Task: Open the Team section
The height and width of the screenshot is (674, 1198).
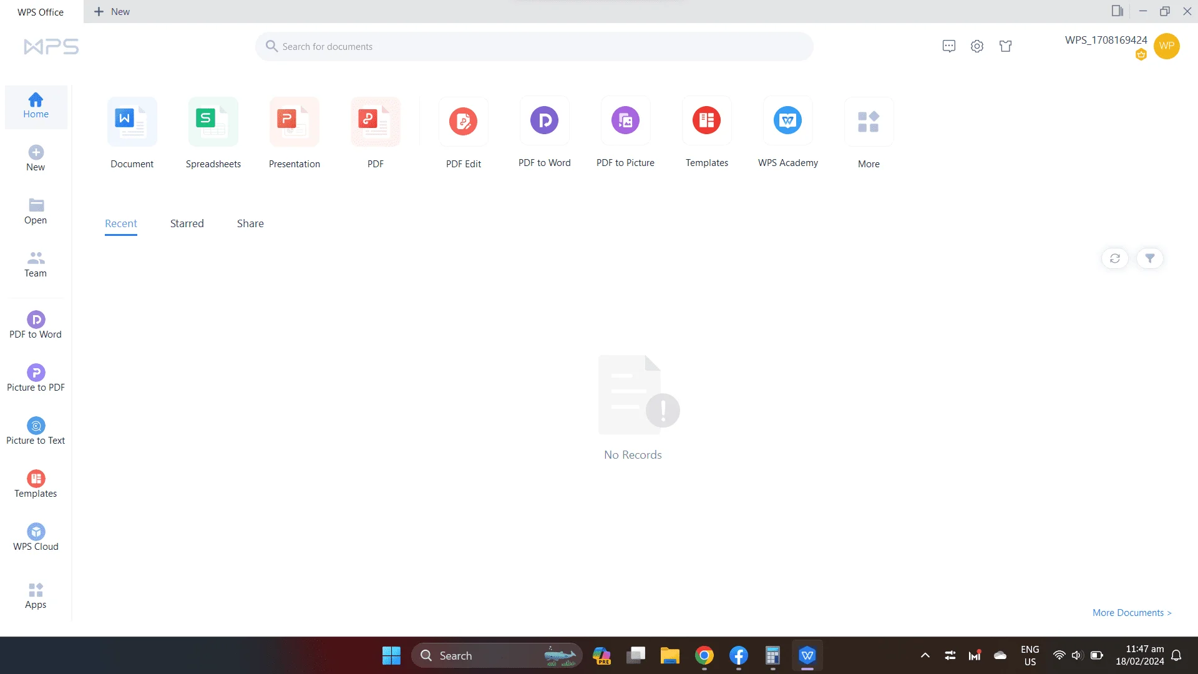Action: pos(36,265)
